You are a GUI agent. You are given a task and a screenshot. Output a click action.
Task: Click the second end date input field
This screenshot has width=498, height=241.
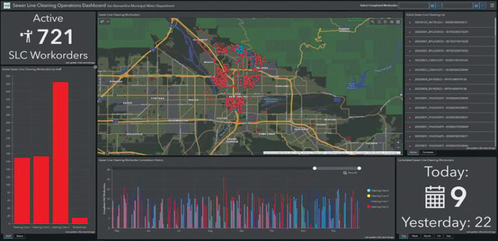(x=458, y=5)
